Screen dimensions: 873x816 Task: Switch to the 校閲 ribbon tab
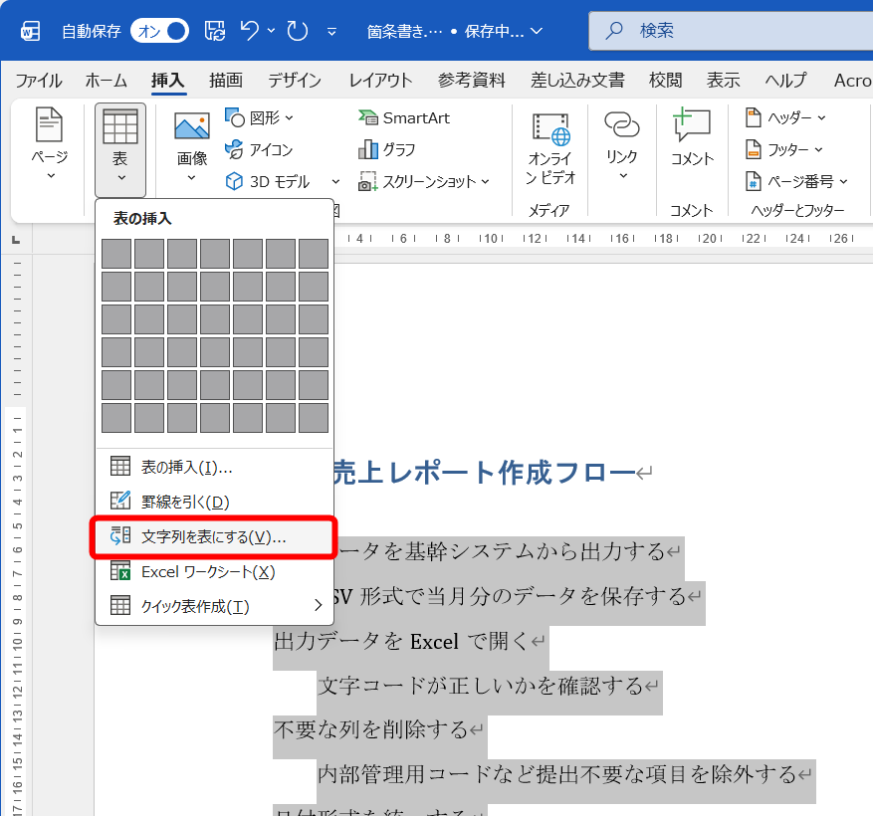664,81
